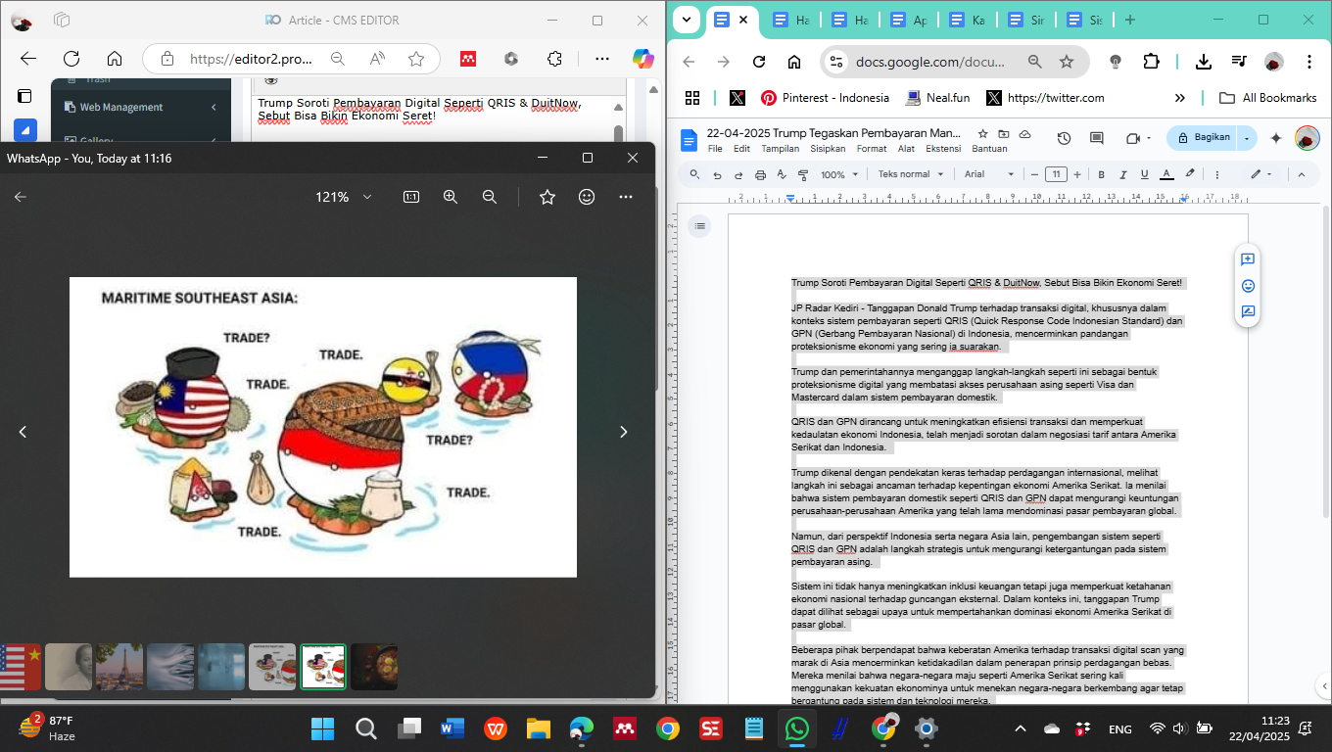Zoom in on the WhatsApp image viewer
This screenshot has height=752, width=1332.
tap(451, 197)
